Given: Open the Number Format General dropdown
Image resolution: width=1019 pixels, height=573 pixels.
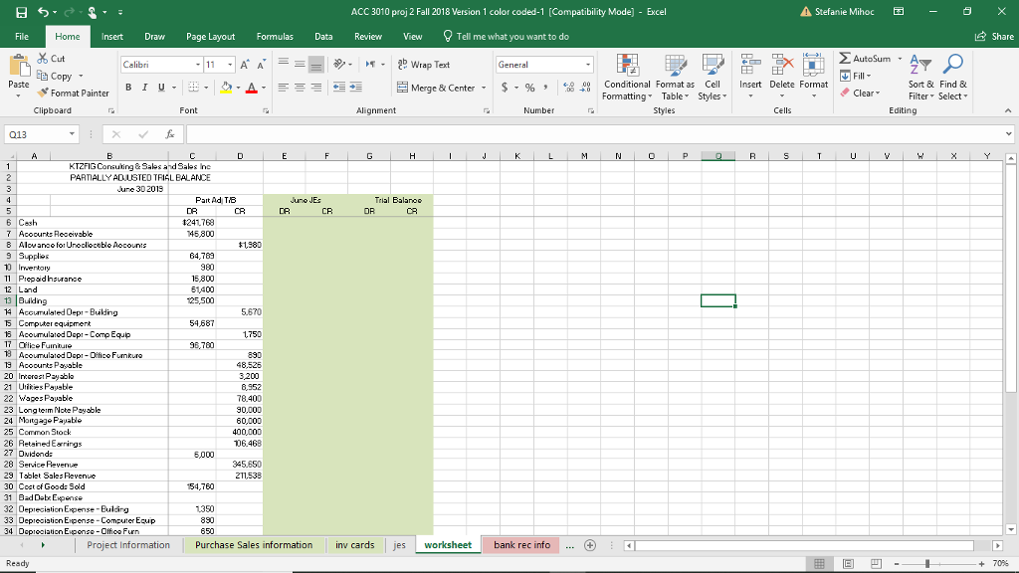Looking at the screenshot, I should [x=588, y=65].
